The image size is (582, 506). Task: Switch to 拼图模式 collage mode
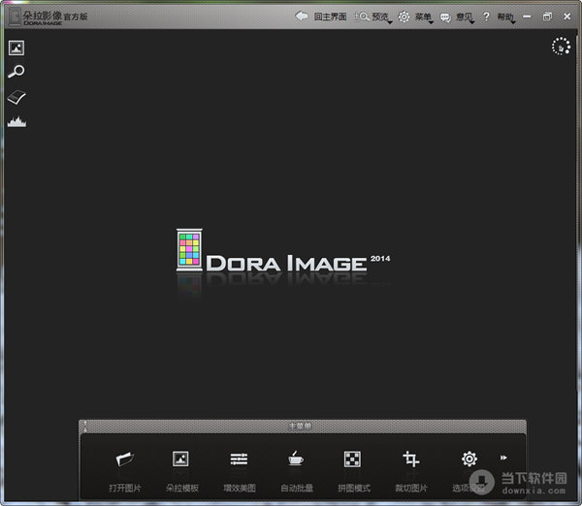pyautogui.click(x=353, y=471)
